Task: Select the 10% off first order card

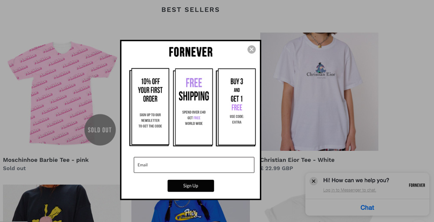Action: pos(149,107)
